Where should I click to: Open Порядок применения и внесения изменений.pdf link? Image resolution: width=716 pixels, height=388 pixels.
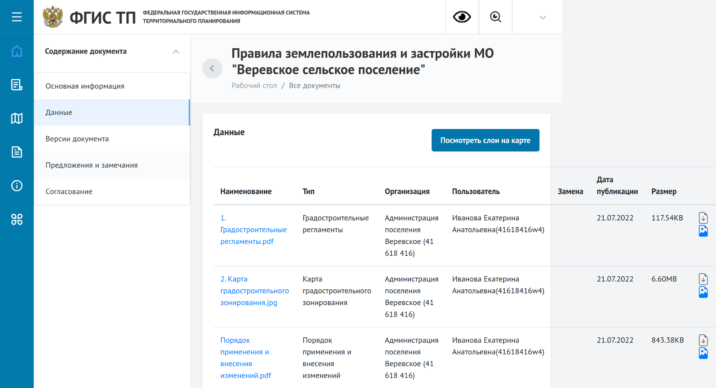click(246, 358)
